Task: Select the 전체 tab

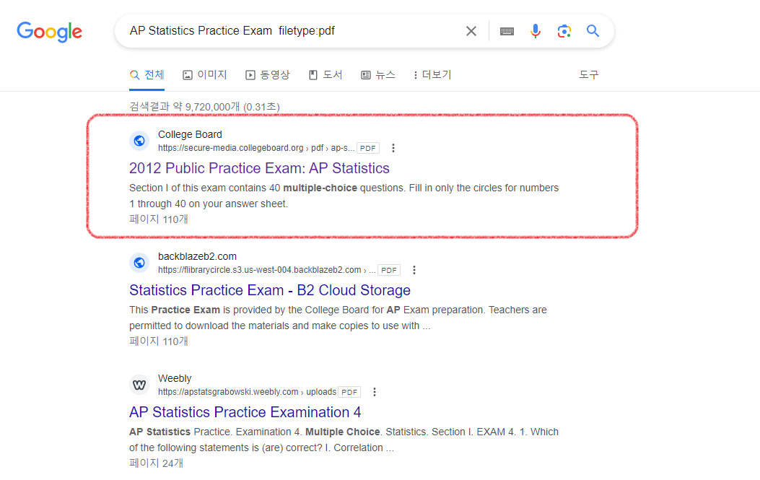Action: [147, 74]
